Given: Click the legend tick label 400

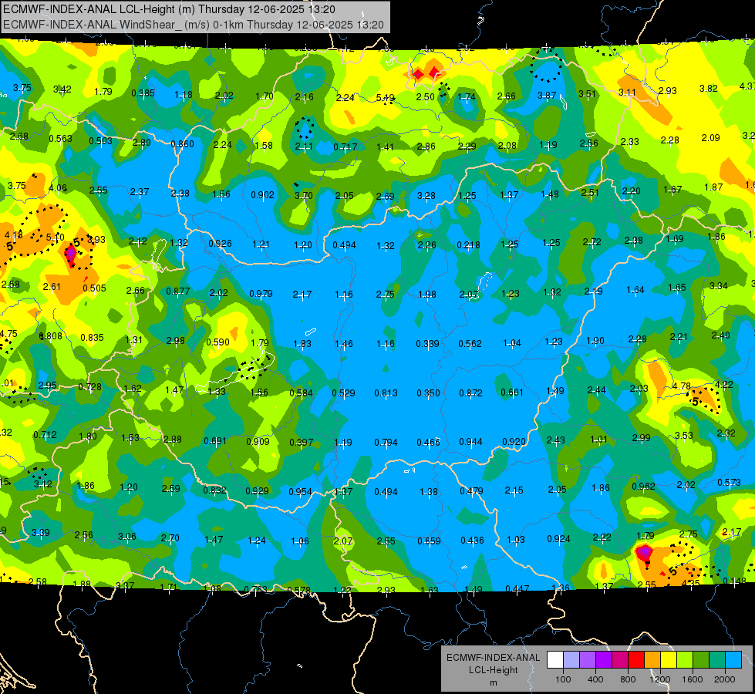Looking at the screenshot, I should tap(595, 679).
